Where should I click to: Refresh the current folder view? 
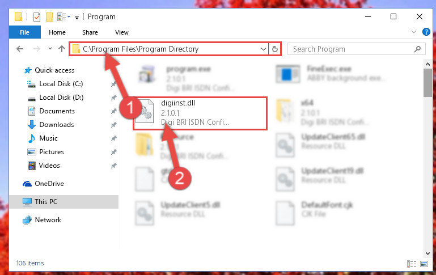[275, 49]
